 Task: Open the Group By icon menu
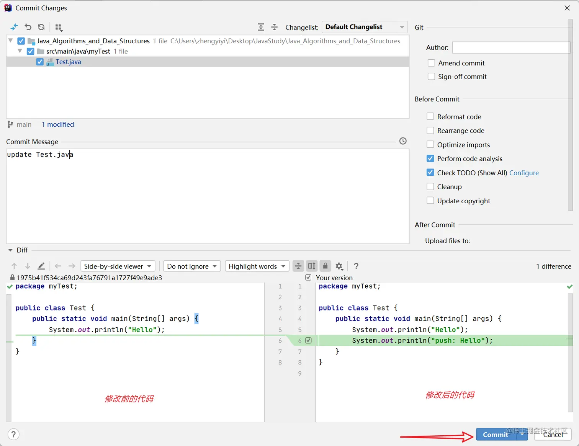59,27
